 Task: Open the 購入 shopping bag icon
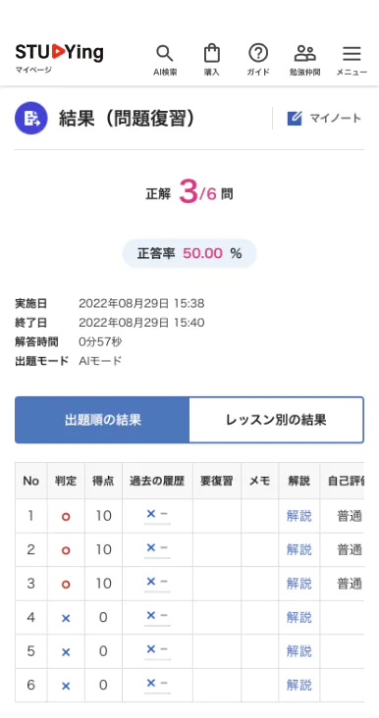click(212, 53)
